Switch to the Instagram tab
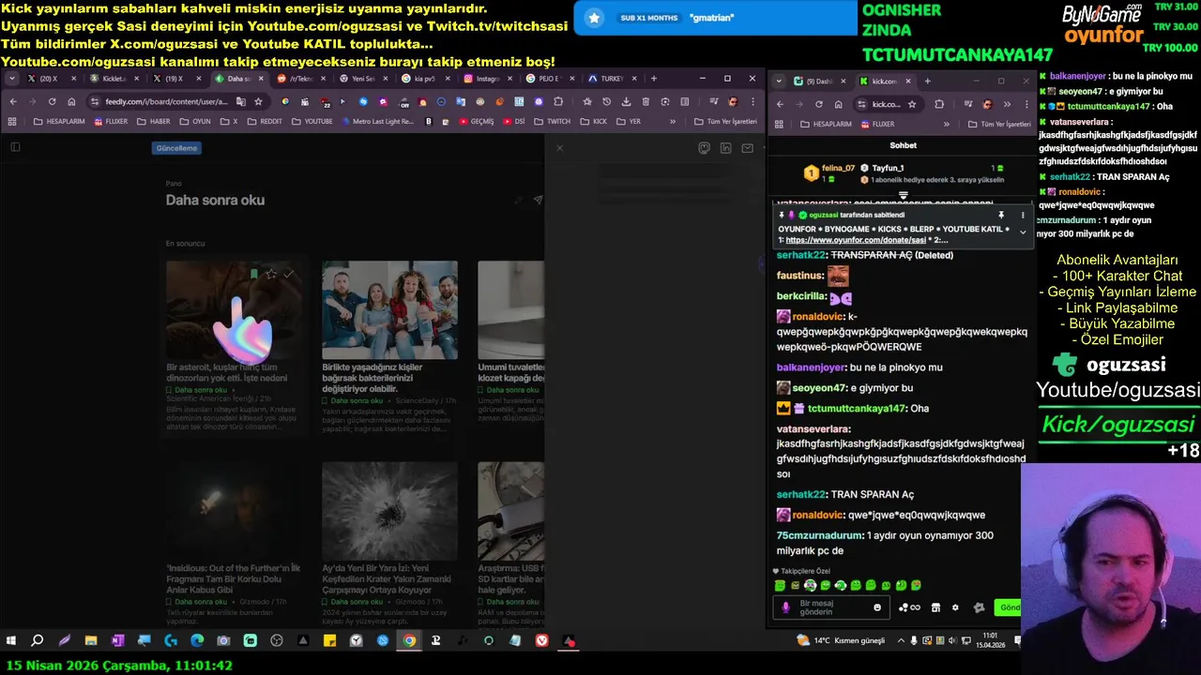The image size is (1201, 675). tap(487, 79)
